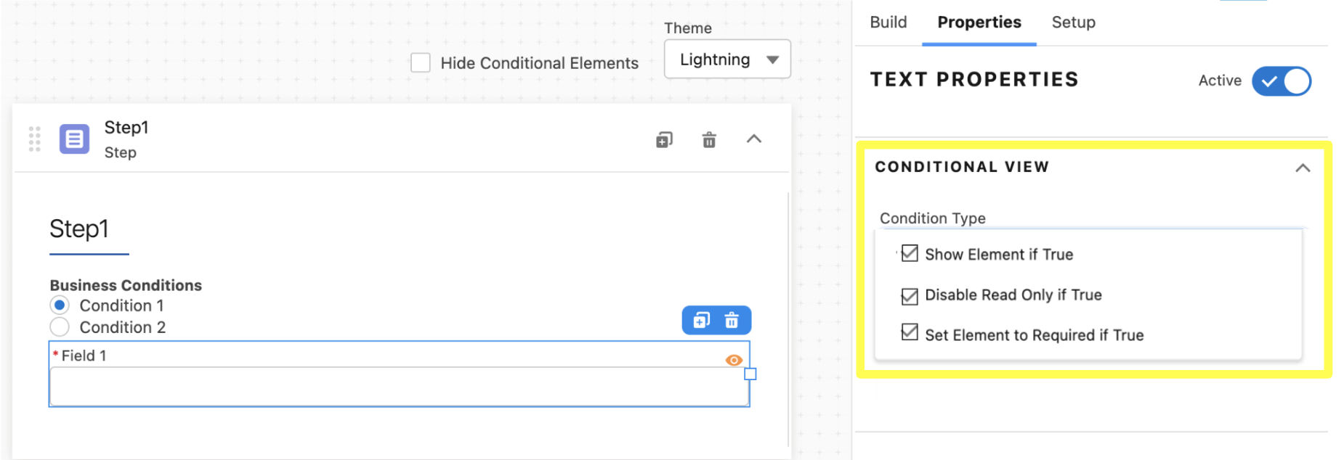Click inside the Field 1 text input
Image resolution: width=1344 pixels, height=460 pixels.
pyautogui.click(x=399, y=386)
